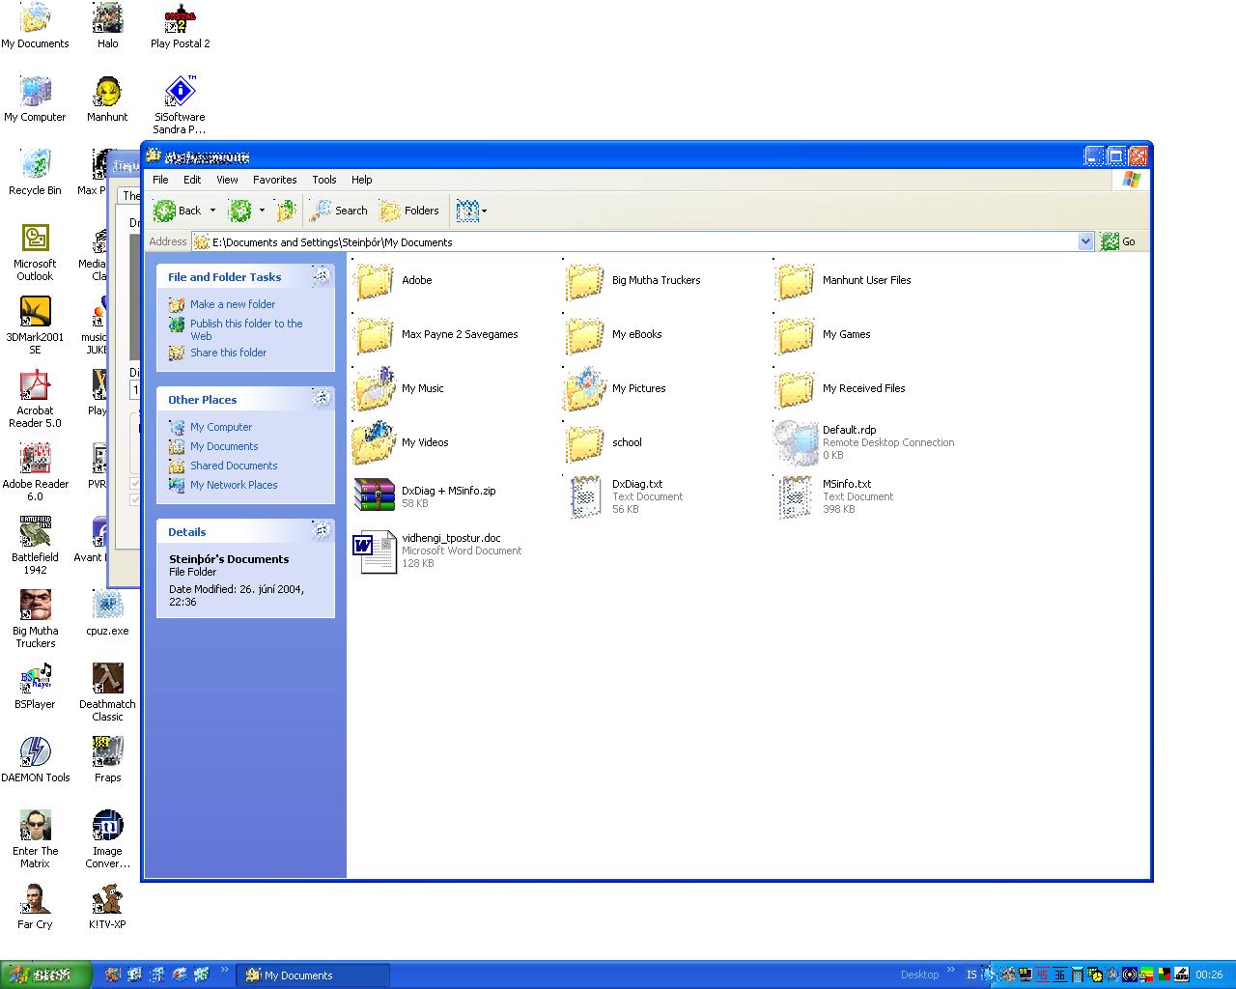Screen dimensions: 1236x989
Task: Click the Shared Documents link
Action: (233, 466)
